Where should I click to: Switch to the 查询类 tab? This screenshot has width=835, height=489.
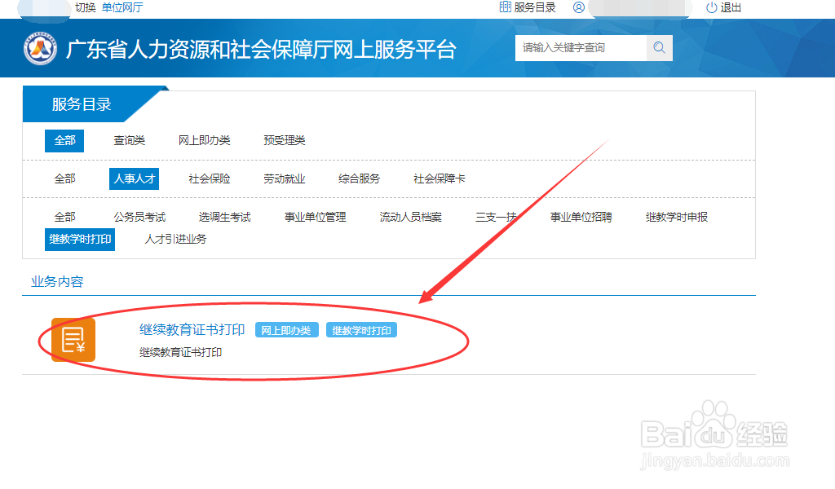[133, 140]
